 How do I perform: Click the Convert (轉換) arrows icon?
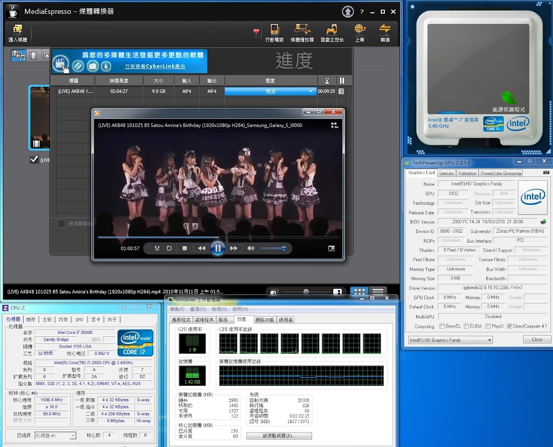pyautogui.click(x=385, y=33)
